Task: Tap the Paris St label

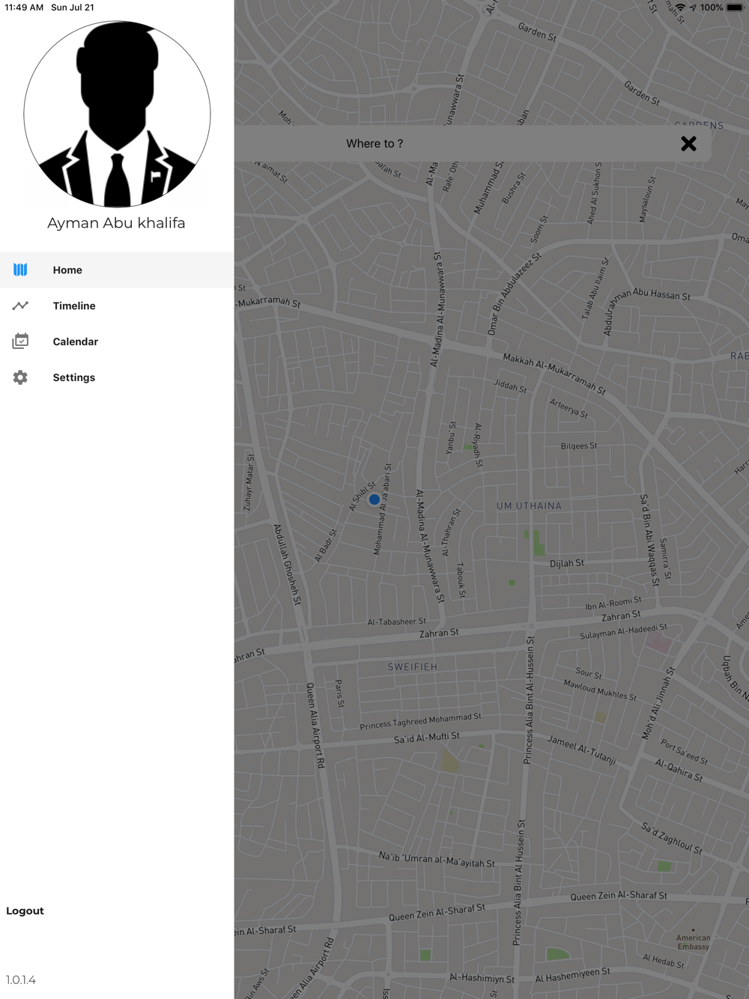Action: 339,693
